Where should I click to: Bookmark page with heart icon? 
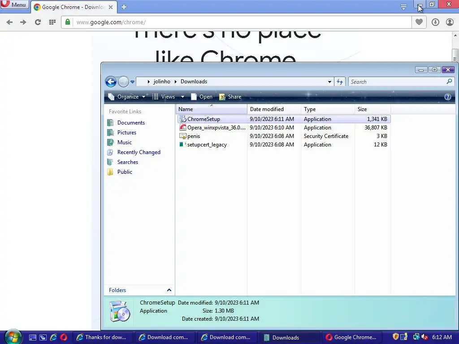419,22
